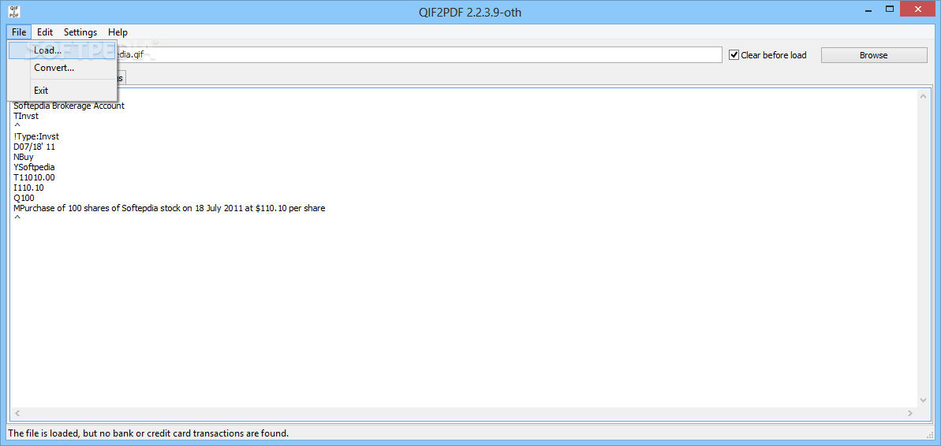Click the 'T11010.00' amount line
Viewport: 941px width, 446px height.
click(34, 177)
